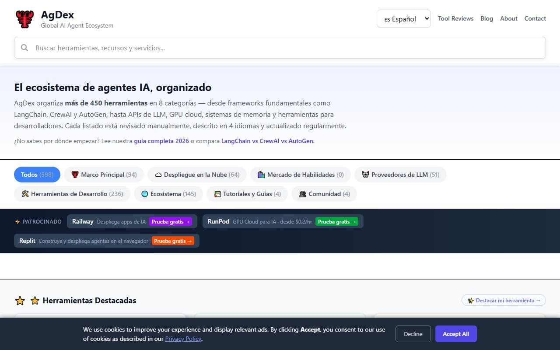Image resolution: width=560 pixels, height=350 pixels.
Task: Open the Railway sponsor name link
Action: (83, 221)
